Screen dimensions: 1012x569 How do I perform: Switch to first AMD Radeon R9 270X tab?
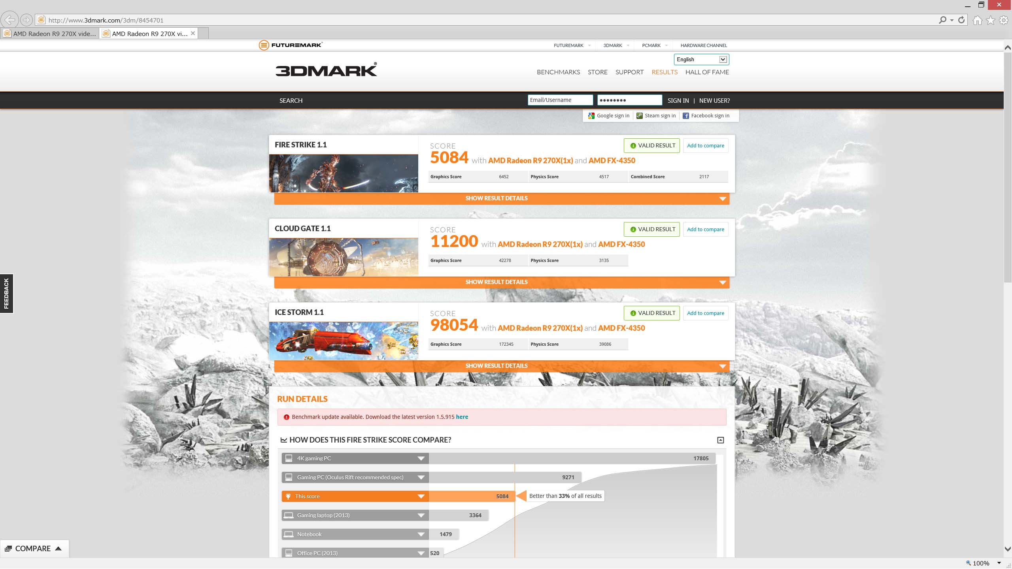(x=50, y=34)
